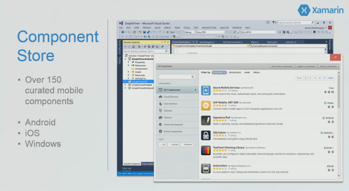Open the Featured order-by dropdown

[x=219, y=72]
